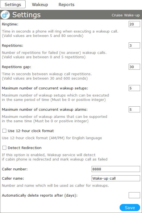This screenshot has width=142, height=213.
Task: Enable the 12-hour clock format checkbox
Action: 4,131
